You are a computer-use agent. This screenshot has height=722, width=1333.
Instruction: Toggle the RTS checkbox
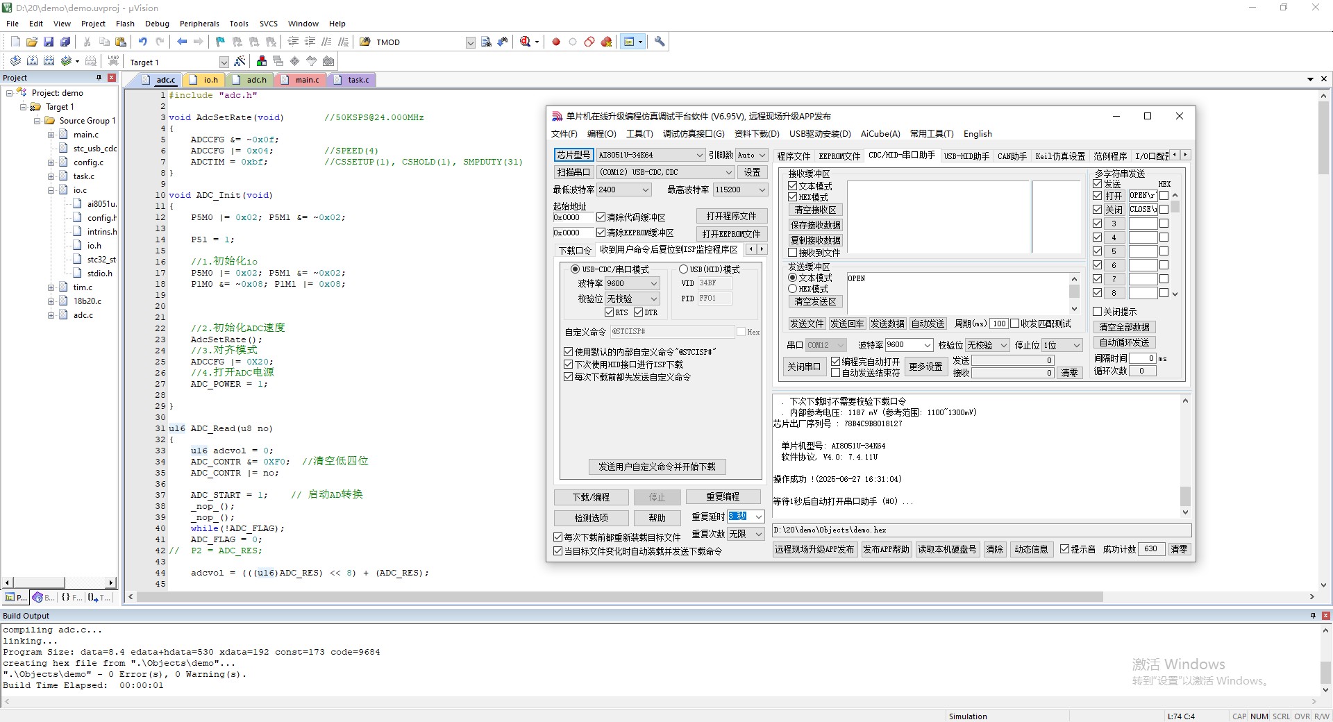[610, 312]
